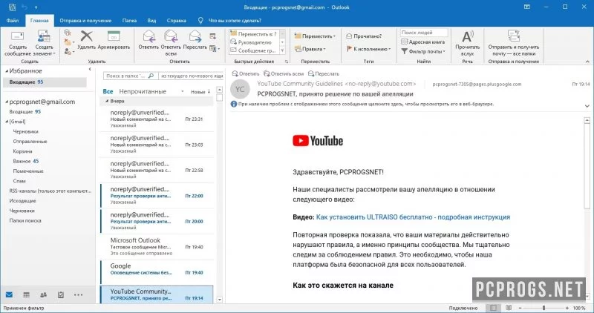Screen dimensions: 594x313
Task: Click the Read/Unread (Прочитано?) envelope button
Action: (364, 36)
